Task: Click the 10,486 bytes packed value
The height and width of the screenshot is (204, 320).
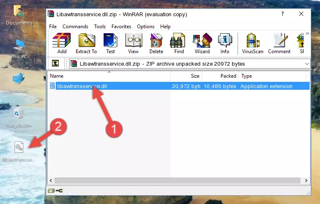Action: tap(220, 86)
